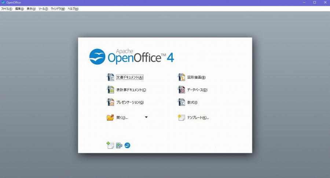Click the 開く(J)... open button
Image resolution: width=330 pixels, height=178 pixels.
[122, 118]
